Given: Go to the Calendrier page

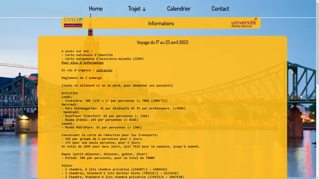Looking at the screenshot, I should [x=179, y=9].
